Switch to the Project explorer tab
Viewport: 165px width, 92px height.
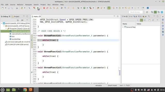[x=15, y=16]
